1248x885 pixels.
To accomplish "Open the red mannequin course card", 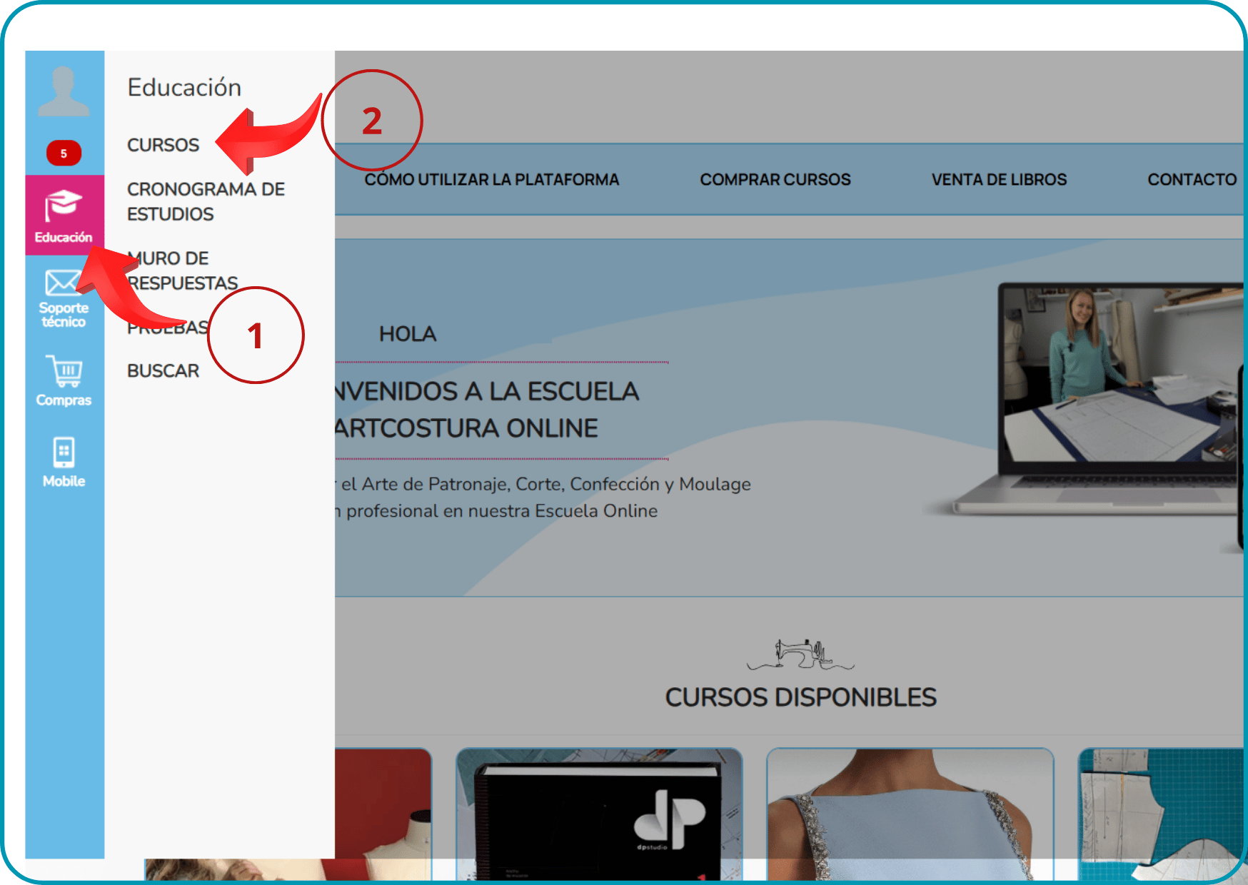I will coord(383,814).
